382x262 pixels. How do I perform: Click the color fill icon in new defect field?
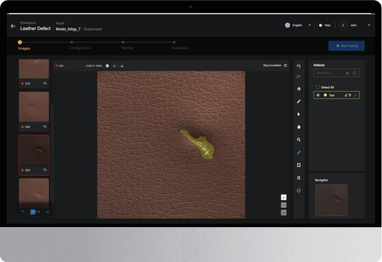pyautogui.click(x=348, y=73)
